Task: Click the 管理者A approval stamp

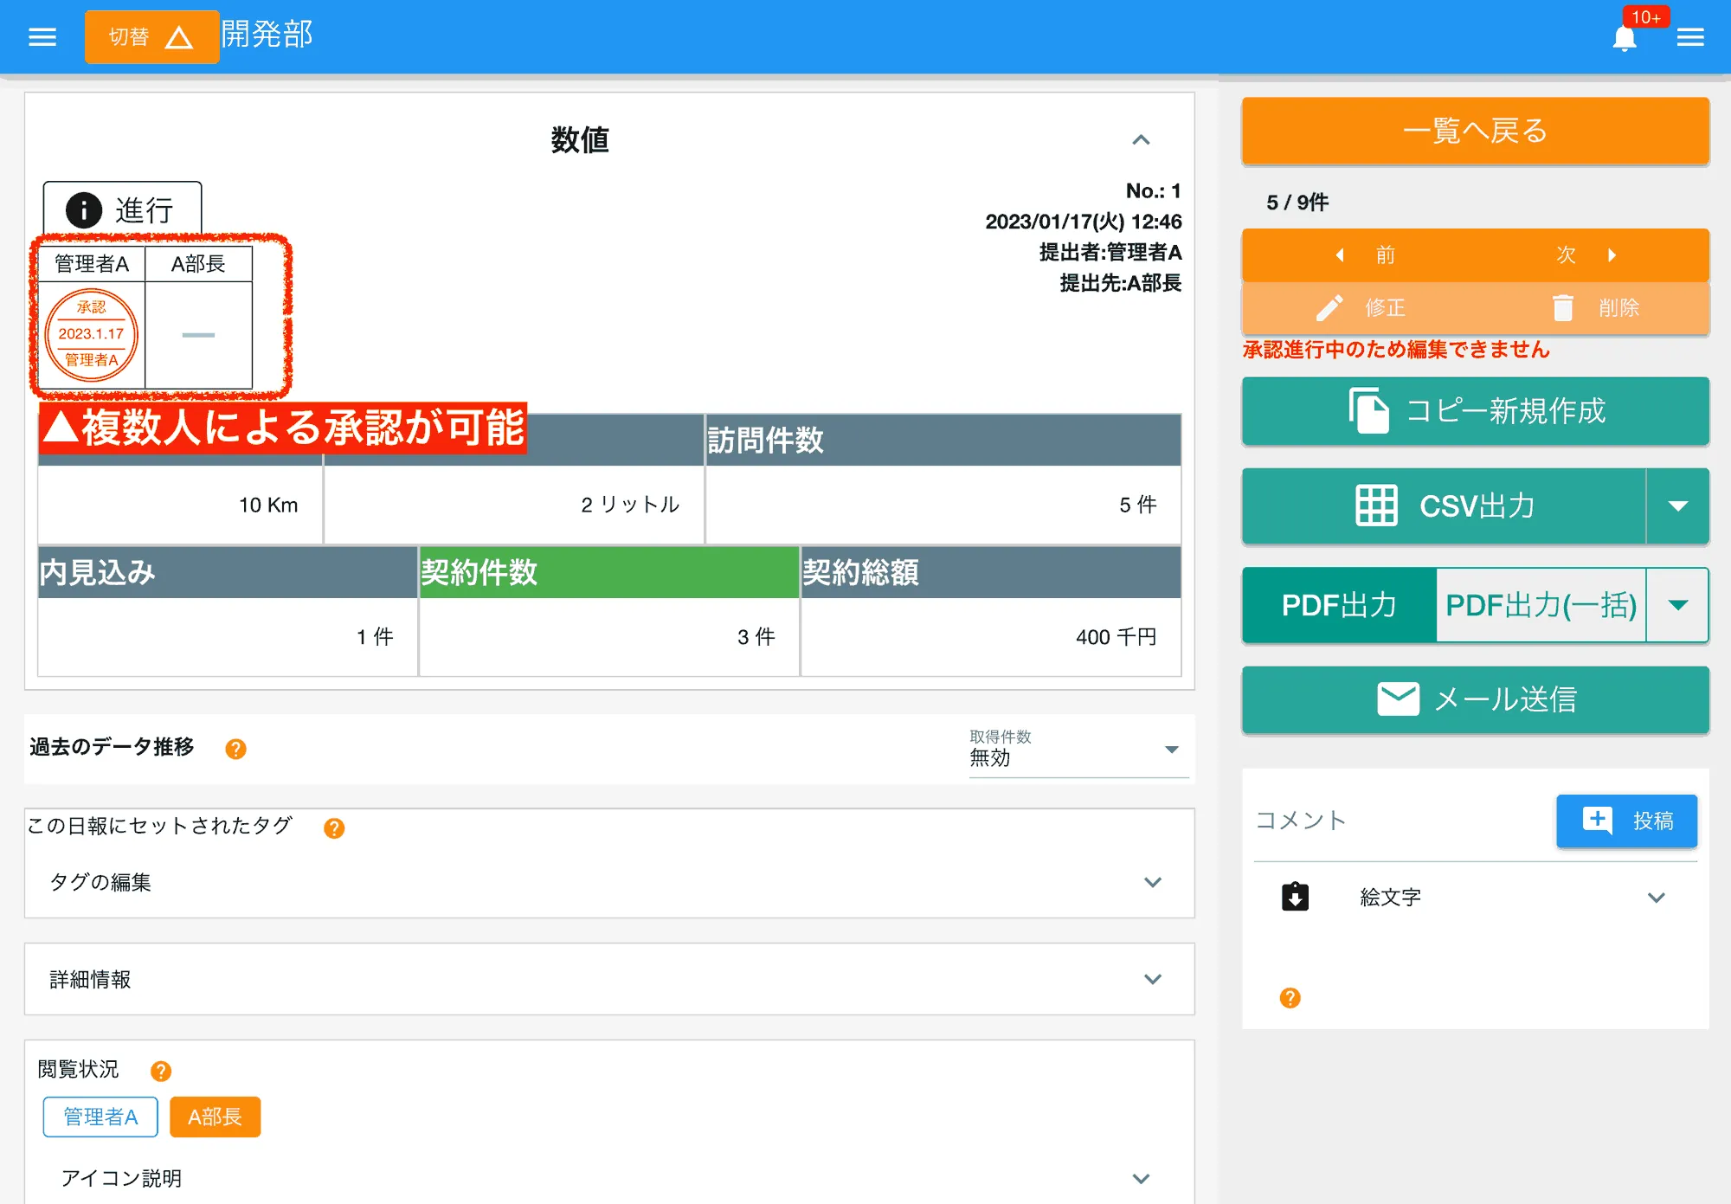Action: click(92, 334)
